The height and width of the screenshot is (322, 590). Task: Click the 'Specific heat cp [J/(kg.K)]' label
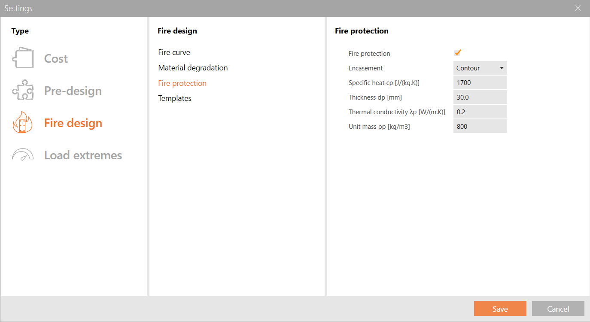[x=384, y=83]
